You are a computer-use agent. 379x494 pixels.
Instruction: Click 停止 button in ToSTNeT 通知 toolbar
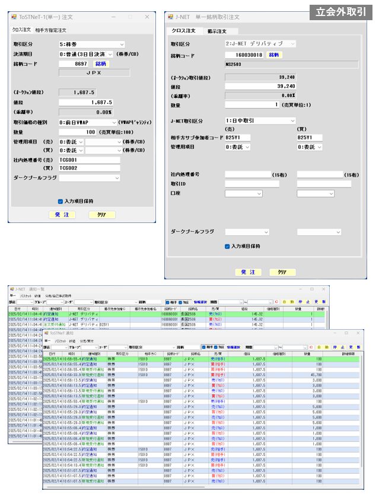[339, 347]
